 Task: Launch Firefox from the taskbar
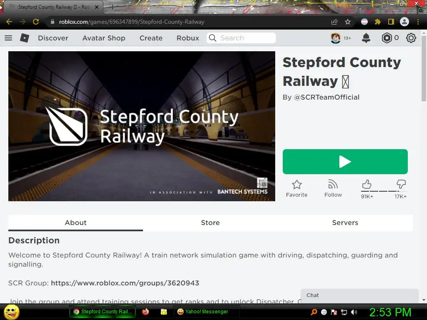146,312
